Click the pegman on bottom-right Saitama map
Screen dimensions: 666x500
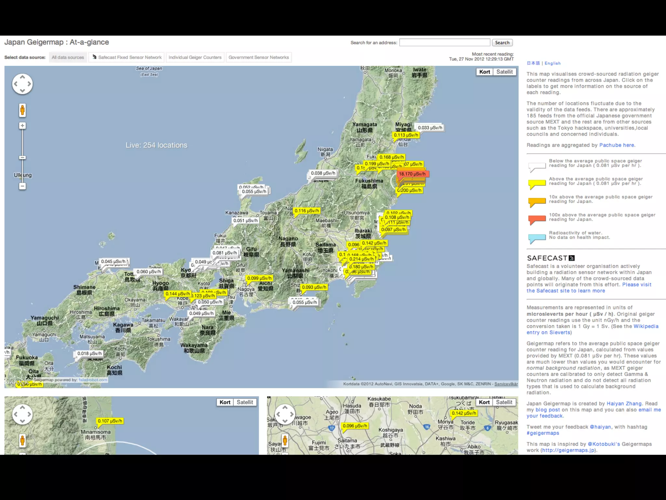pos(285,440)
